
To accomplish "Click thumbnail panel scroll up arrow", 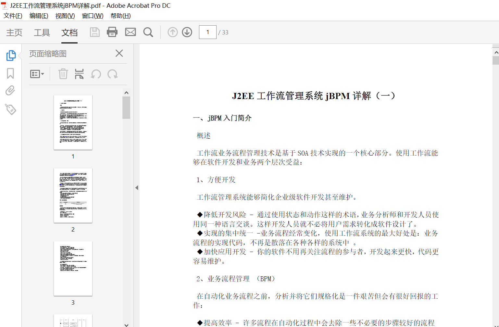I will [x=126, y=93].
